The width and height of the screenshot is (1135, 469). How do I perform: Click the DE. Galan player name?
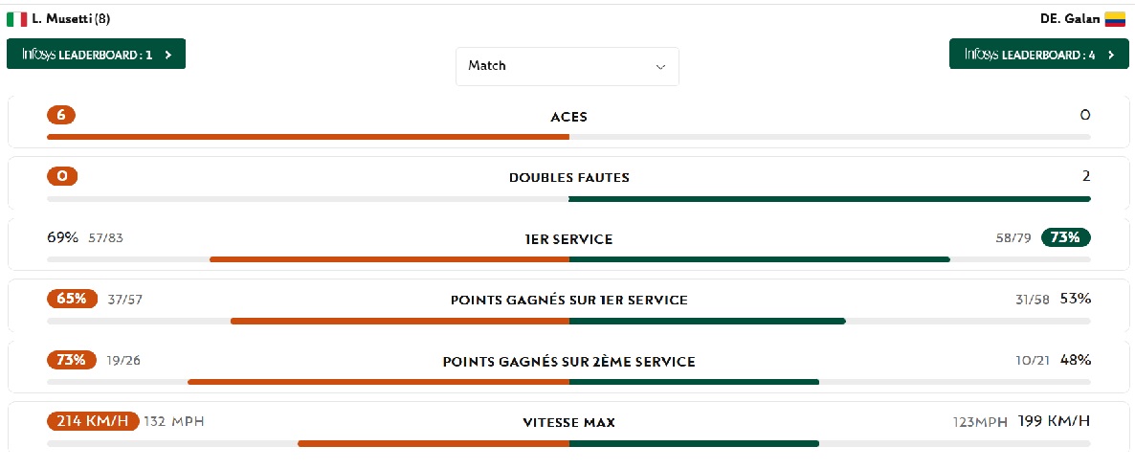pos(1070,18)
